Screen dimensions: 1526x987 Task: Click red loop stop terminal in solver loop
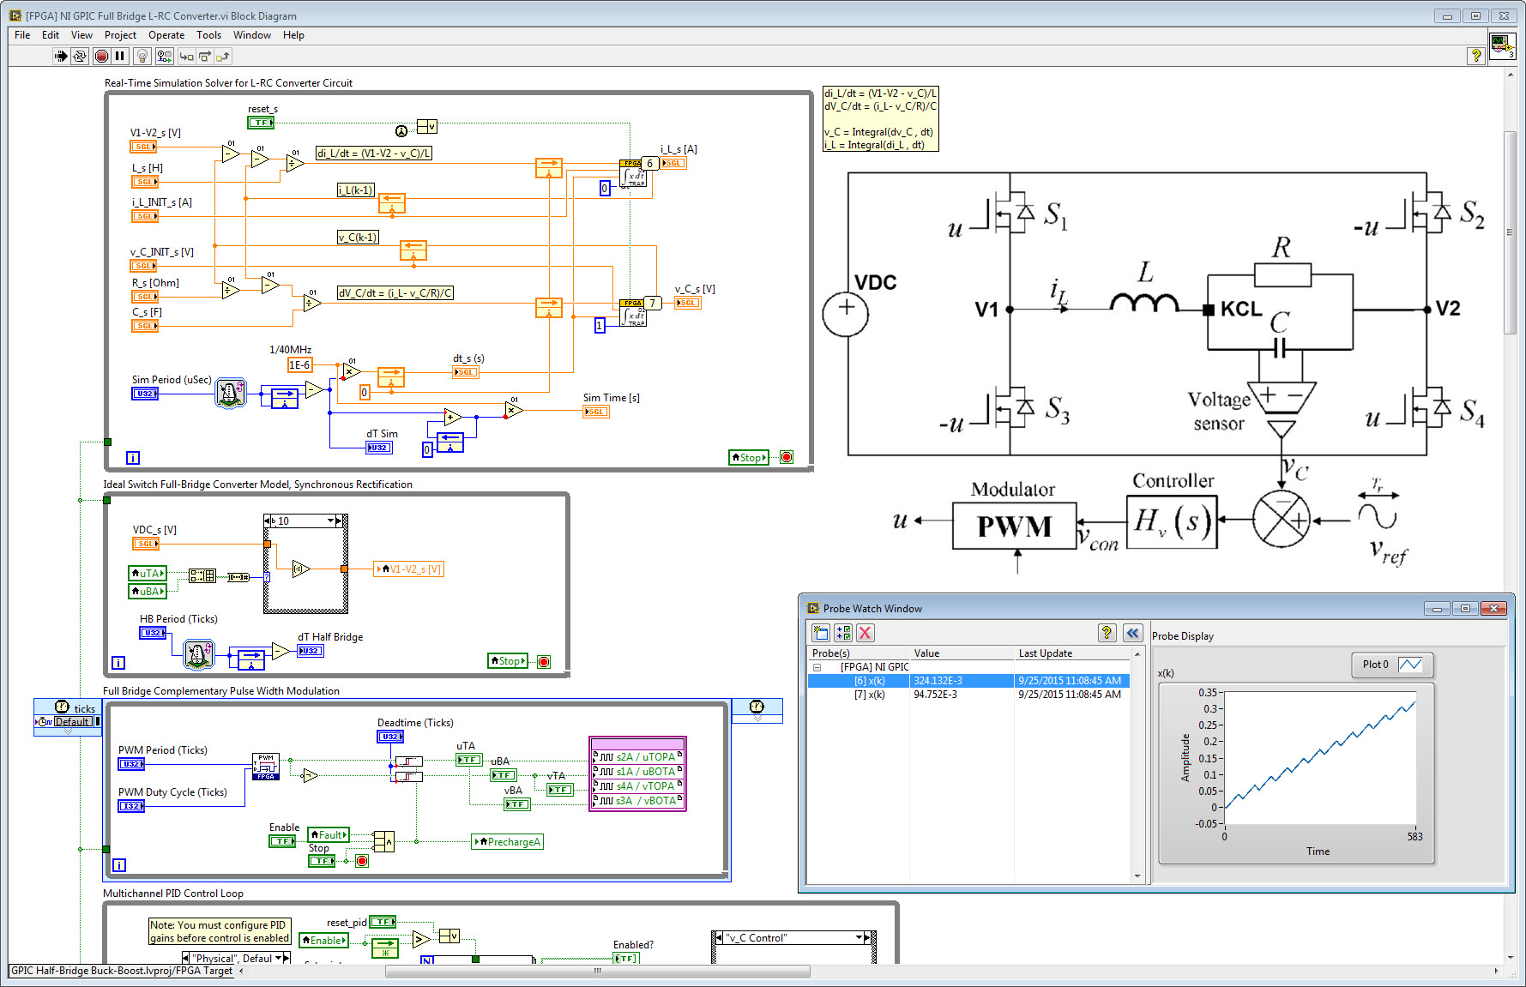(x=787, y=458)
